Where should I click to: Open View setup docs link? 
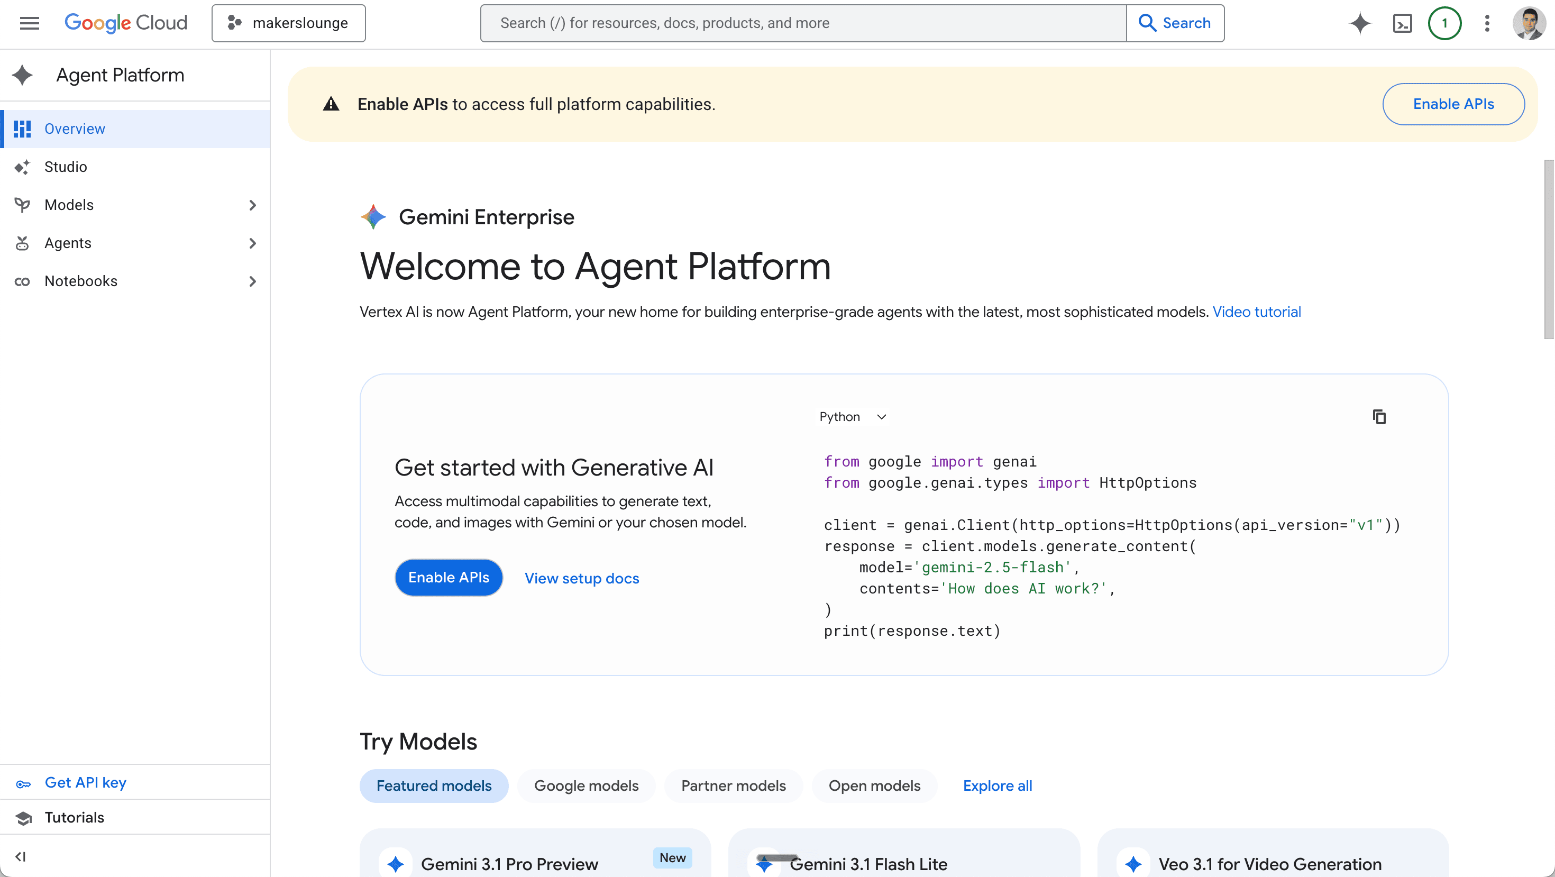[x=581, y=578]
